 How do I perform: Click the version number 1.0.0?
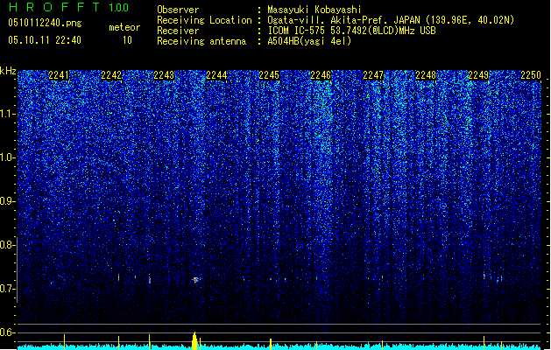pyautogui.click(x=119, y=8)
